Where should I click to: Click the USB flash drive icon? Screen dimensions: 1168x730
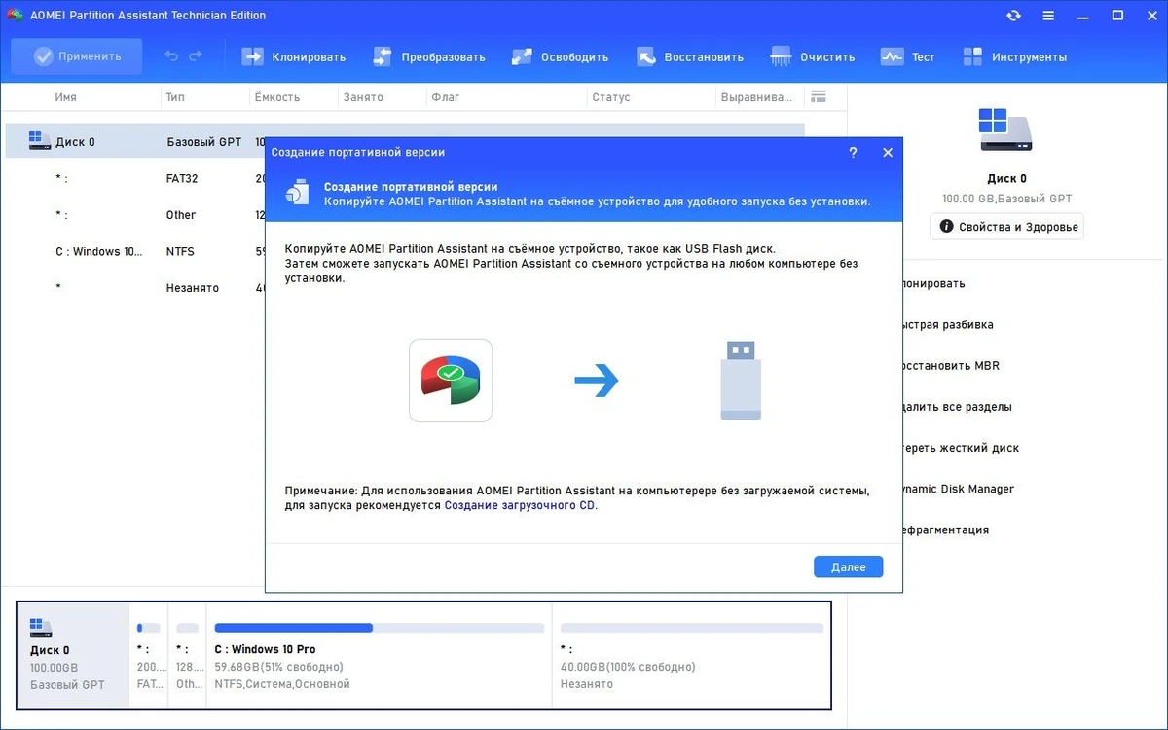coord(741,380)
